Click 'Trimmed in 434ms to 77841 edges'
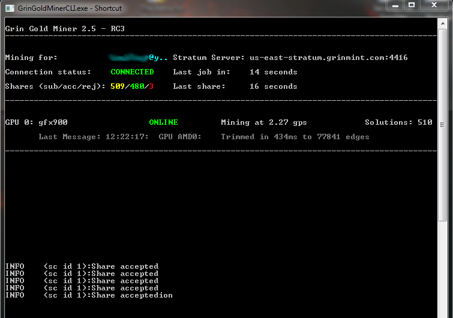 295,137
